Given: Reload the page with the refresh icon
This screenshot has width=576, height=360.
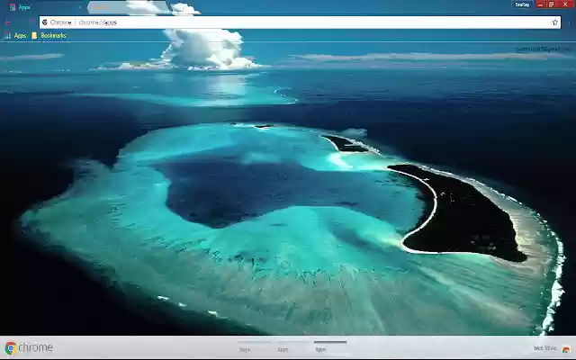Looking at the screenshot, I should [31, 22].
